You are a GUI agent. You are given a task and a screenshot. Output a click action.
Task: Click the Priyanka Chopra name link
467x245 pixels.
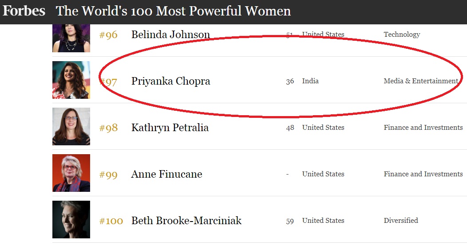click(170, 81)
